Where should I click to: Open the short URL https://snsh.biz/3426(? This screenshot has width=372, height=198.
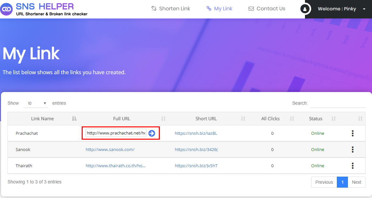pos(196,150)
